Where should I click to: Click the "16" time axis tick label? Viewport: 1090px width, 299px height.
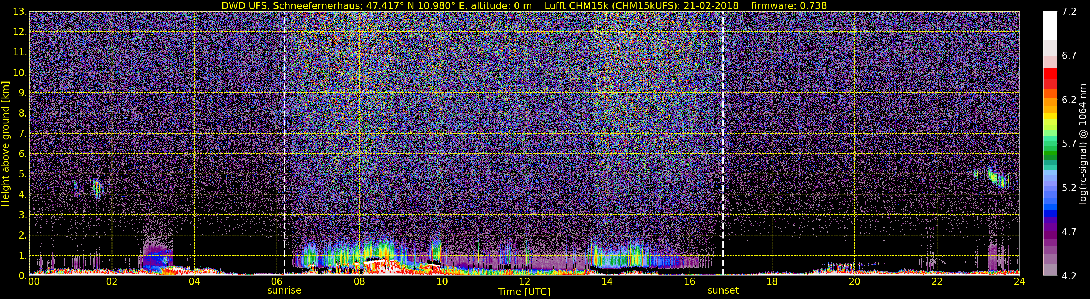(x=689, y=282)
